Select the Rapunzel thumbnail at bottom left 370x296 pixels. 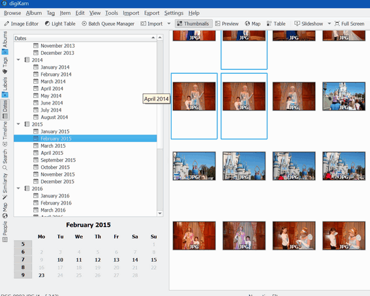click(x=194, y=235)
